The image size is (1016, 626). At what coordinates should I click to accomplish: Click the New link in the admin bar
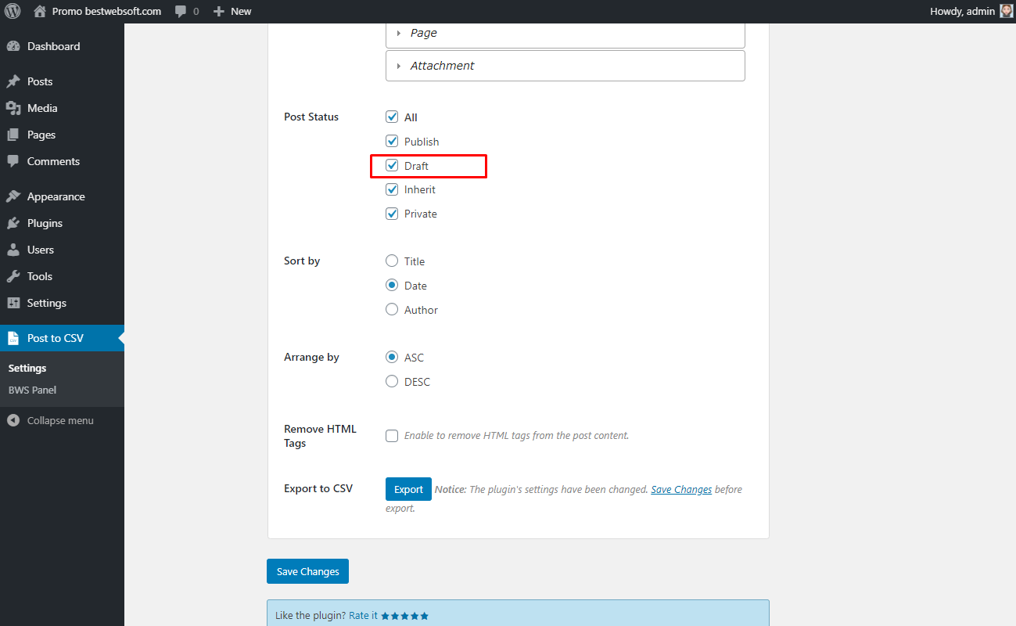pyautogui.click(x=241, y=12)
